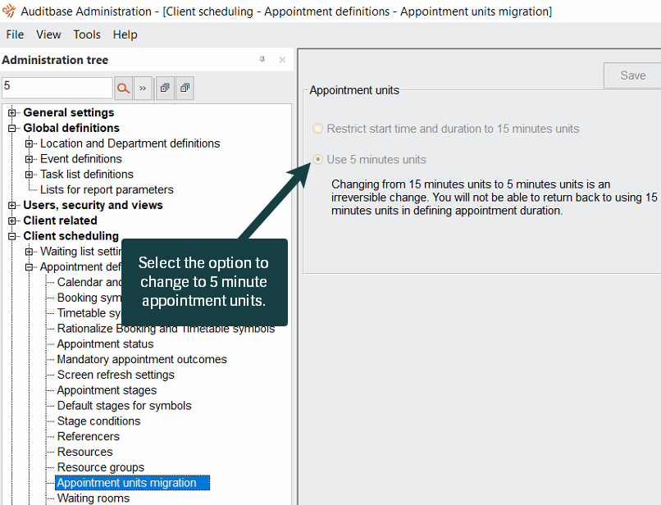
Task: Open the View menu
Action: pyautogui.click(x=48, y=34)
